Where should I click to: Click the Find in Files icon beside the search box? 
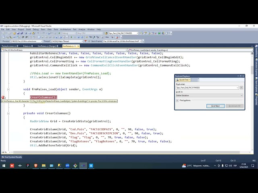click(x=106, y=33)
